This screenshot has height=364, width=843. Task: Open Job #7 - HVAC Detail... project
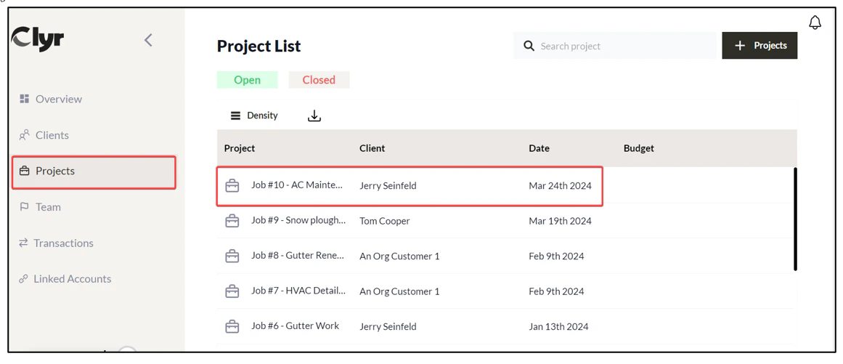coord(298,291)
